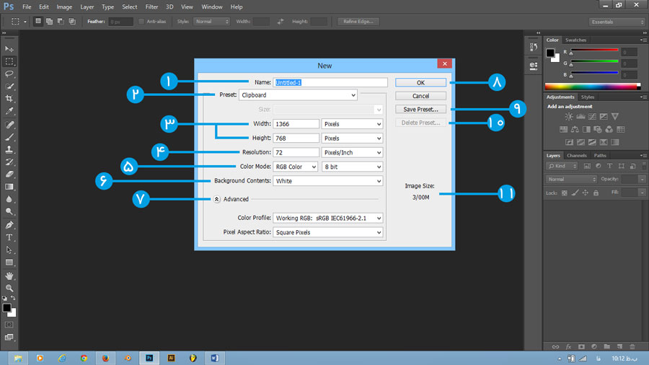Select the Zoom tool
Screen dimensions: 649x365
[x=10, y=288]
